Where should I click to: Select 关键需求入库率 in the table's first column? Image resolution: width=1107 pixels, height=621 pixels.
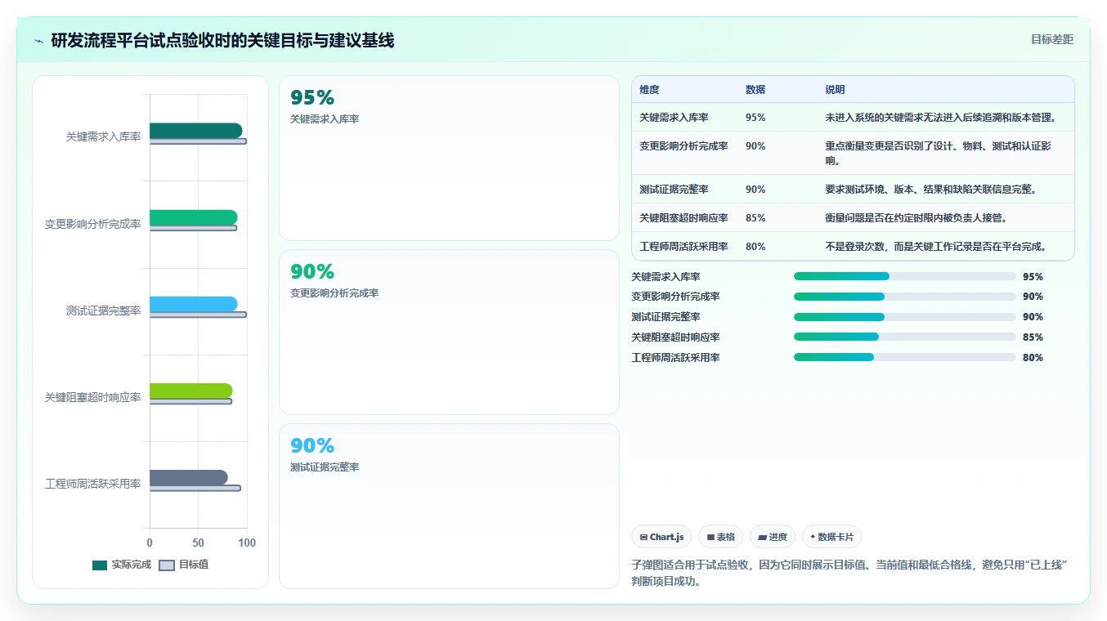point(674,118)
